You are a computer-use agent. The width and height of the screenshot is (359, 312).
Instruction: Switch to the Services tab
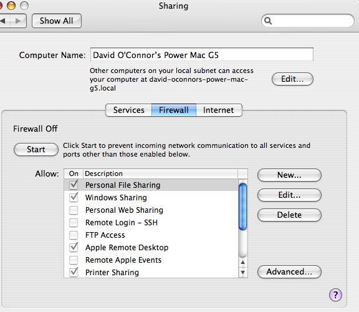tap(128, 110)
